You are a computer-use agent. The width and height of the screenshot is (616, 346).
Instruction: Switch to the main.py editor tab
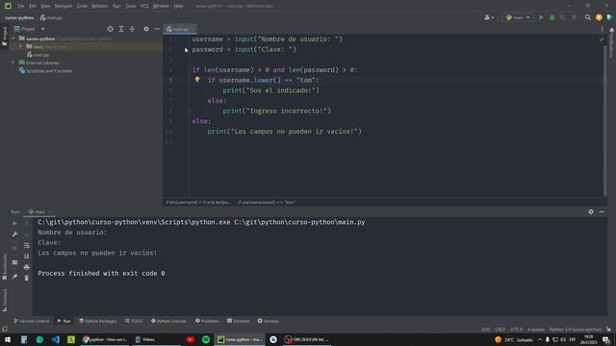tap(180, 29)
